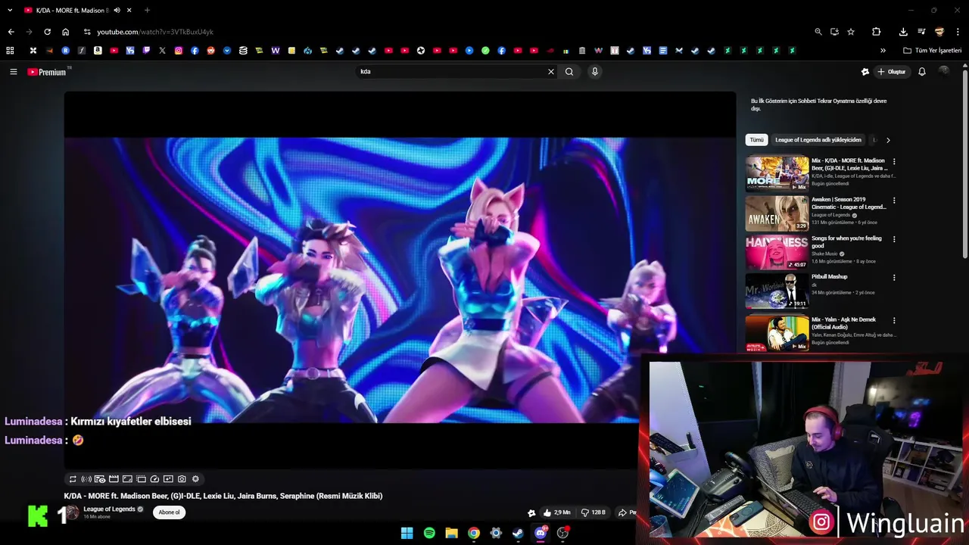Image resolution: width=969 pixels, height=545 pixels.
Task: Open options menu for Mix - Yalın
Action: click(x=894, y=321)
